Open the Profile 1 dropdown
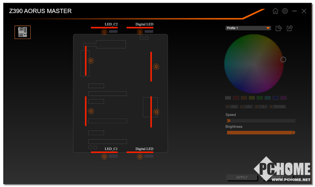 pos(248,28)
